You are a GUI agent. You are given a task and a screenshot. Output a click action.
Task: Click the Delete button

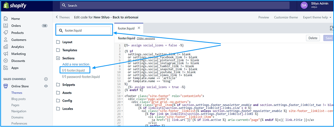tap(313, 38)
